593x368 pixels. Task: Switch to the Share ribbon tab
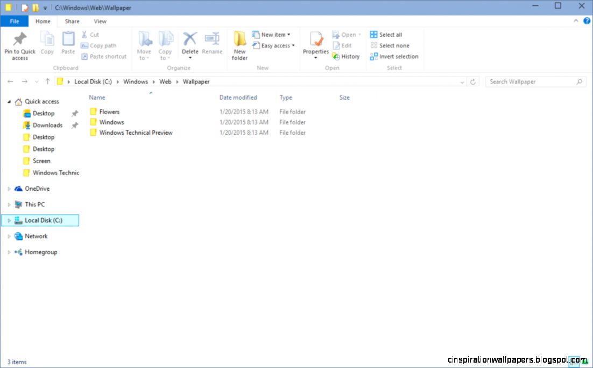72,21
